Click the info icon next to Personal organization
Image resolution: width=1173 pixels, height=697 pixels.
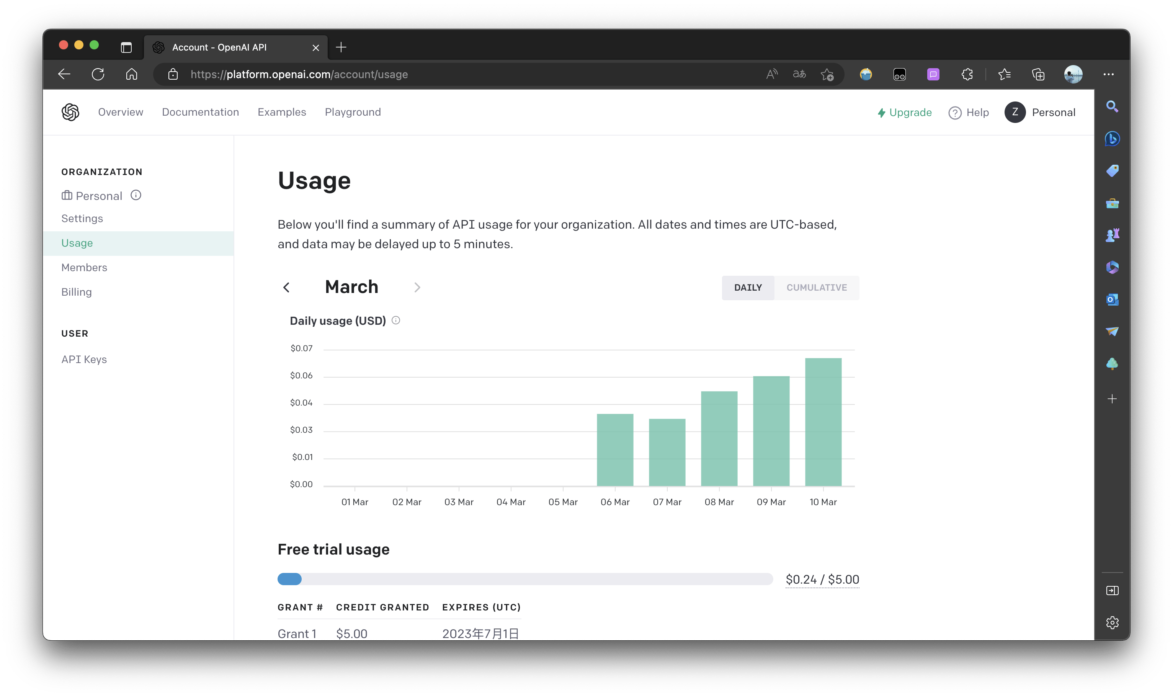pos(136,195)
